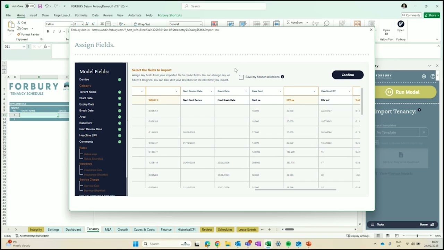This screenshot has height=250, width=444.
Task: Open Windows Start menu icon
Action: [136, 244]
